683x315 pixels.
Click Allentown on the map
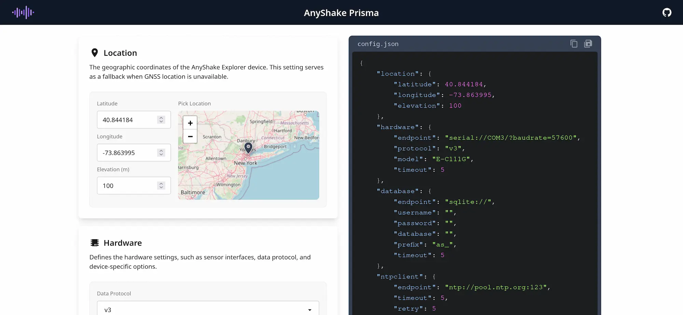click(216, 159)
